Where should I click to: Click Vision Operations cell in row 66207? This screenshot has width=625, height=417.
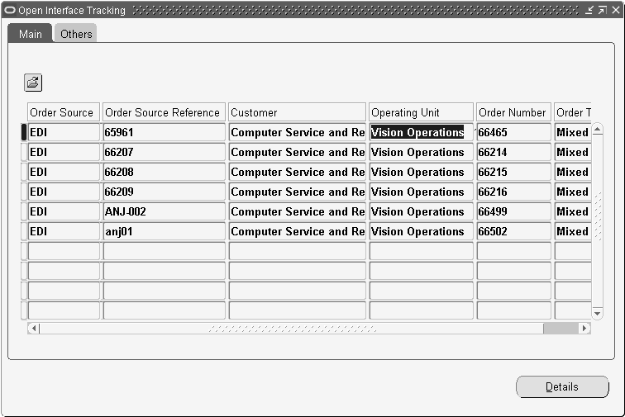(421, 152)
